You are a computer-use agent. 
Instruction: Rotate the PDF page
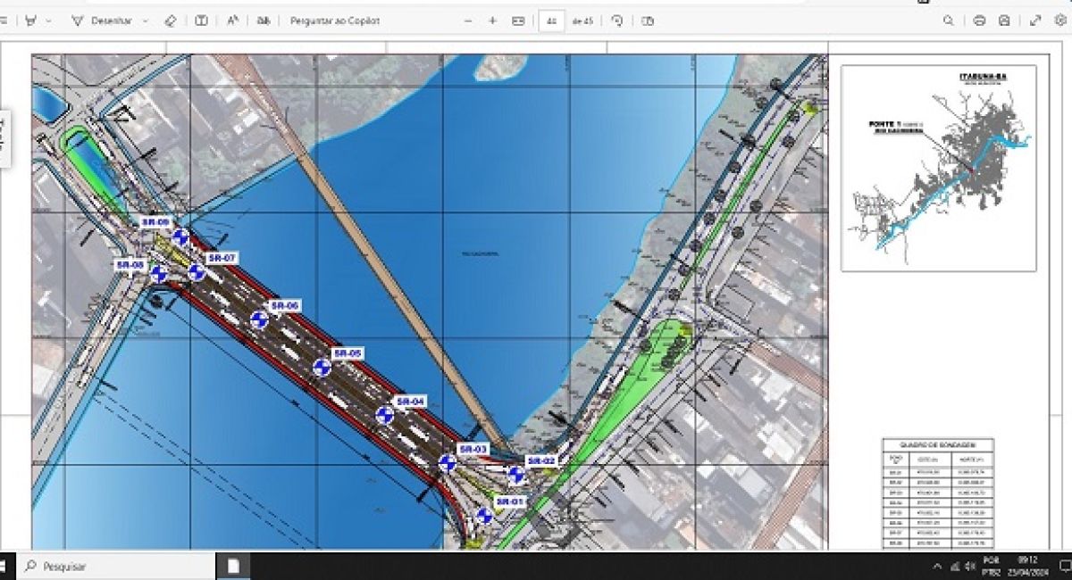pos(617,21)
